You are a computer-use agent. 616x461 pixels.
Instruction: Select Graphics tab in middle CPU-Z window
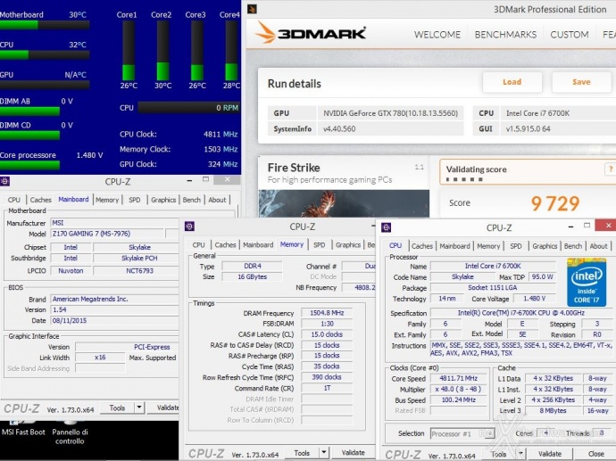tap(348, 245)
